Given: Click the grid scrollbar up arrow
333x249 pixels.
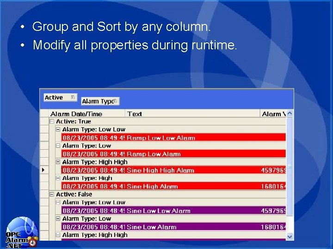Looking at the screenshot, I should click(x=290, y=113).
